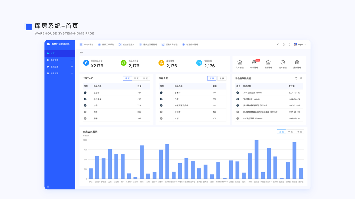Collapse sidebar using bottom-left menu icon
Screen dimensions: 355x199
click(x=48, y=187)
